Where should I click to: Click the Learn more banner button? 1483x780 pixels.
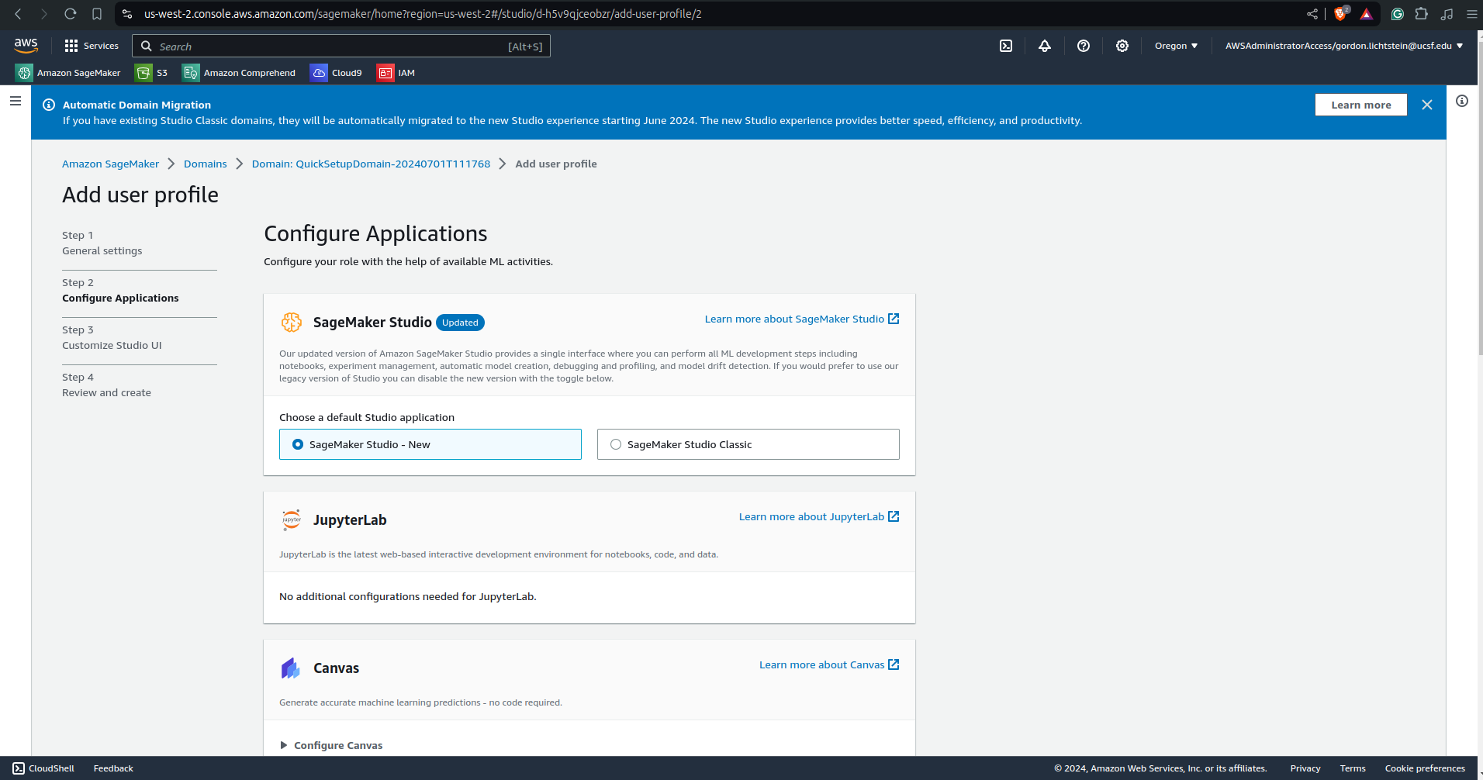pyautogui.click(x=1360, y=105)
